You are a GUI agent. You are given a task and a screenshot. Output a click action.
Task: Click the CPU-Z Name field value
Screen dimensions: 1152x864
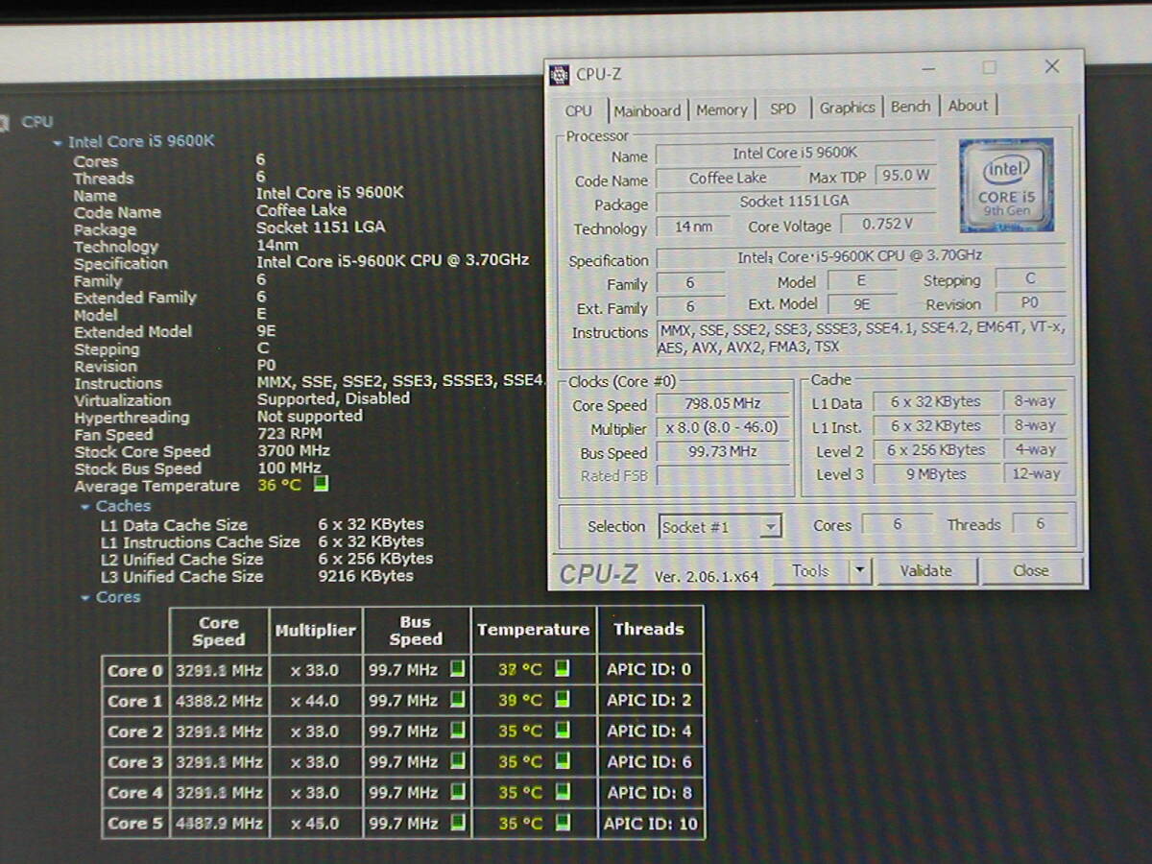click(x=795, y=154)
